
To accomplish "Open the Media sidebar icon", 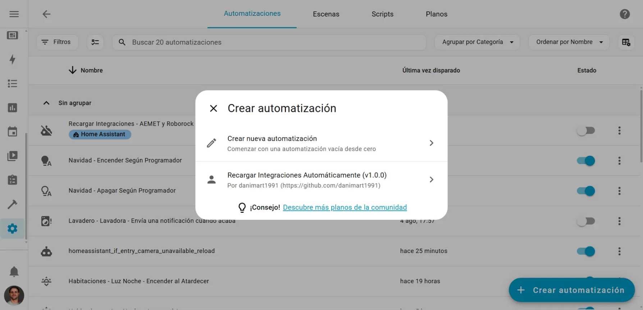I will tap(13, 156).
